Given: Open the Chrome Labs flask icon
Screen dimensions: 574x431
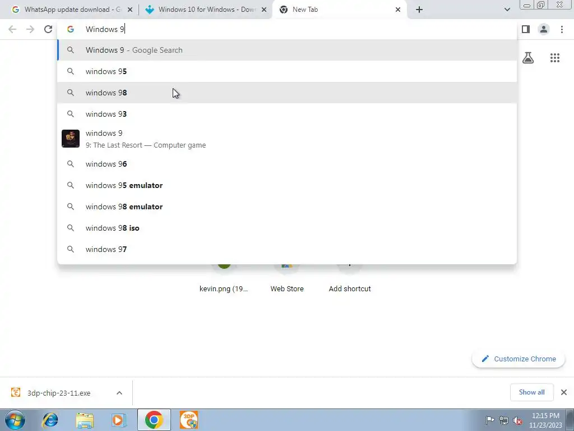Looking at the screenshot, I should [528, 58].
